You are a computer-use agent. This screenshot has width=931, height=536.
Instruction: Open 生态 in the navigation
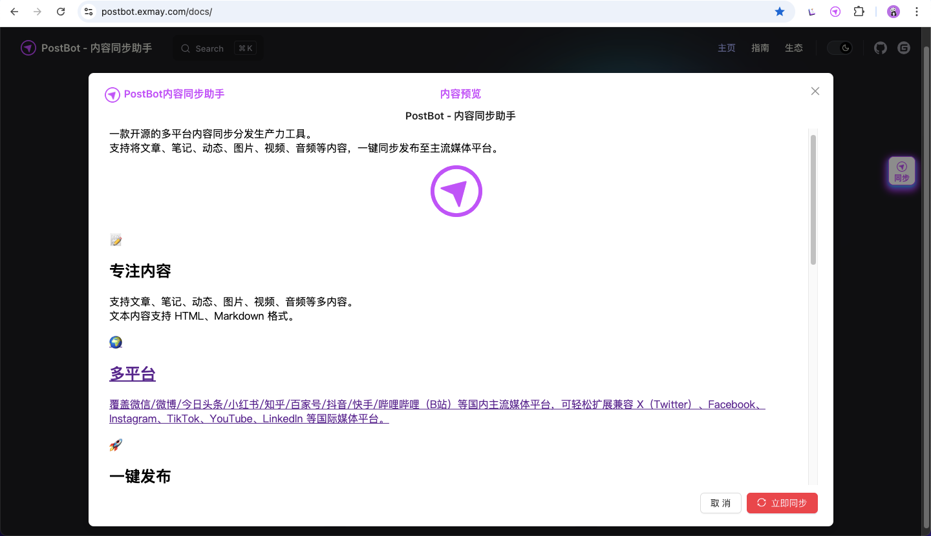click(x=794, y=48)
